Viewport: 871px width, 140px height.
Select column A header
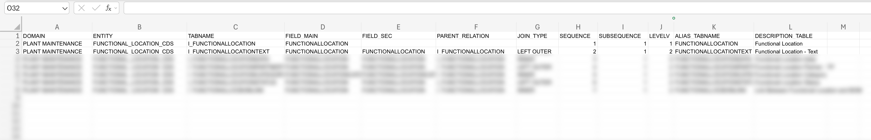57,27
